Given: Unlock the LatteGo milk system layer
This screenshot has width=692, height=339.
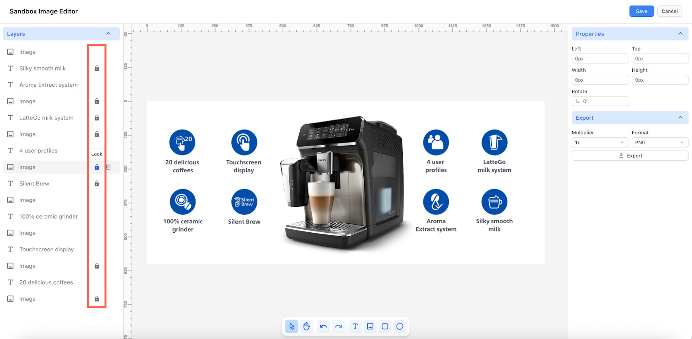Looking at the screenshot, I should click(x=97, y=118).
